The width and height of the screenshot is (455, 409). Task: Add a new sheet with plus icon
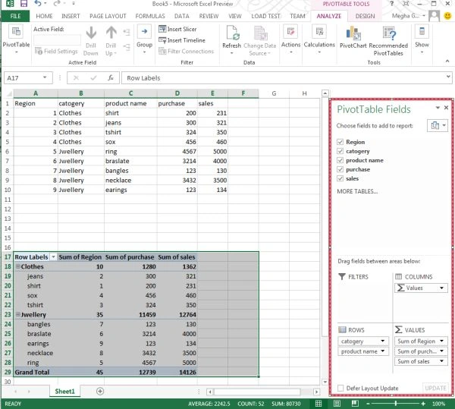[x=100, y=392]
